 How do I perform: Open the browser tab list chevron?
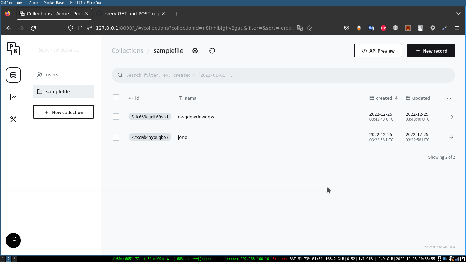[x=458, y=14]
